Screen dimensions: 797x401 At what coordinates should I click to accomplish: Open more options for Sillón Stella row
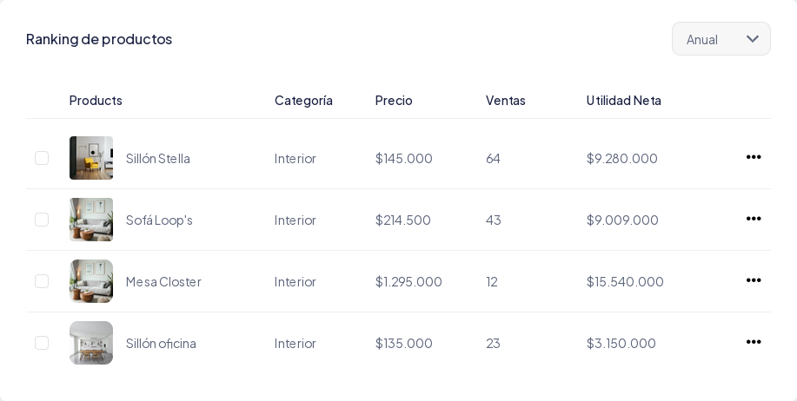(x=754, y=157)
